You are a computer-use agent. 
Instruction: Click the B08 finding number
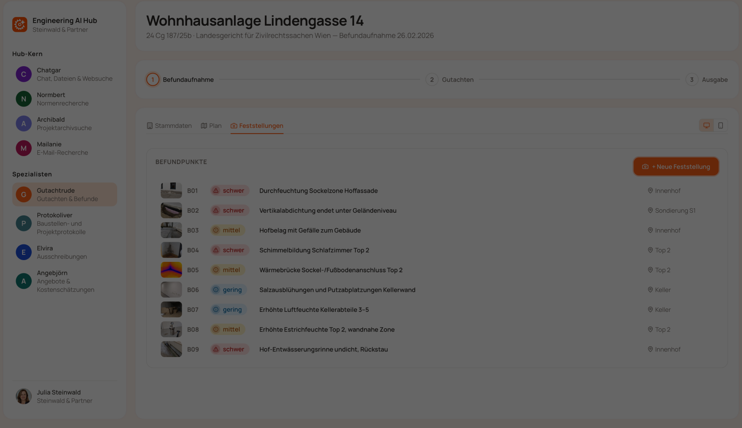(x=193, y=329)
